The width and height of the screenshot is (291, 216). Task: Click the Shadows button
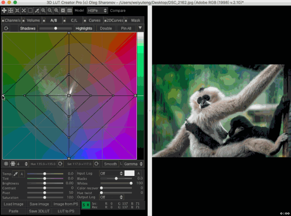28,28
